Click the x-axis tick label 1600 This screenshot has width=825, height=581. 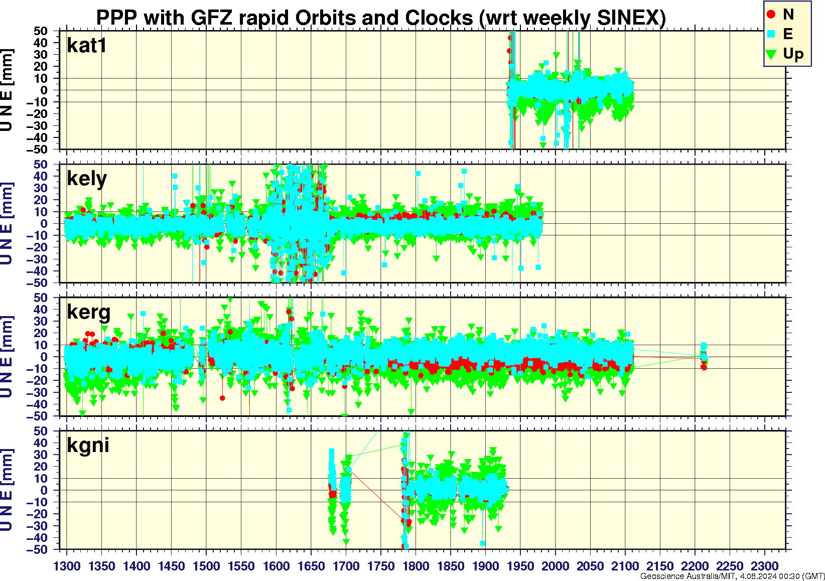pos(276,566)
